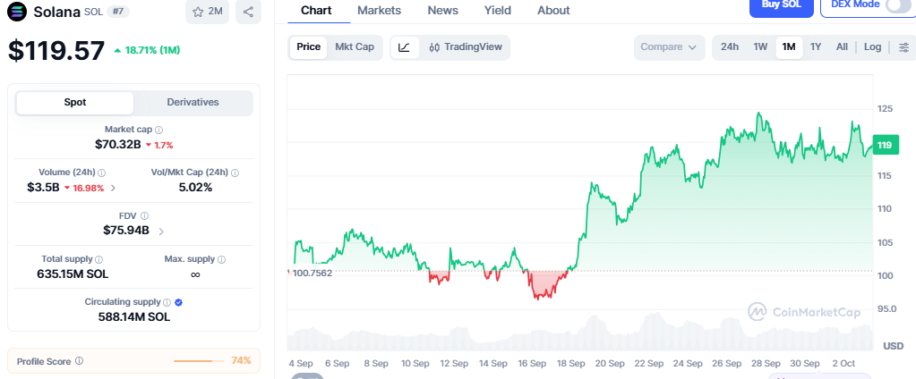The image size is (916, 379).
Task: Click Profile Score info icon
Action: coord(80,361)
